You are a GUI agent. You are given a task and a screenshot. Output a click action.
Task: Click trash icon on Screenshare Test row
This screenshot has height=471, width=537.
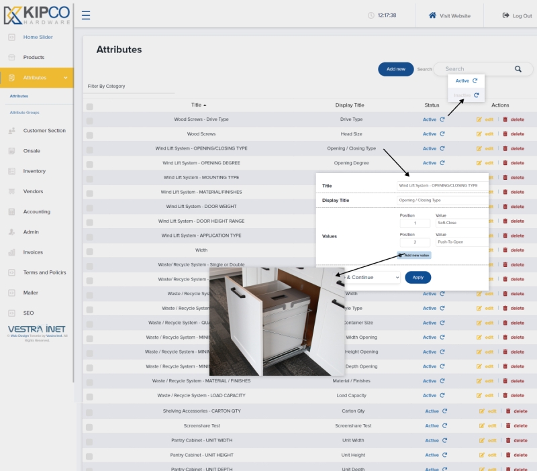[508, 426]
